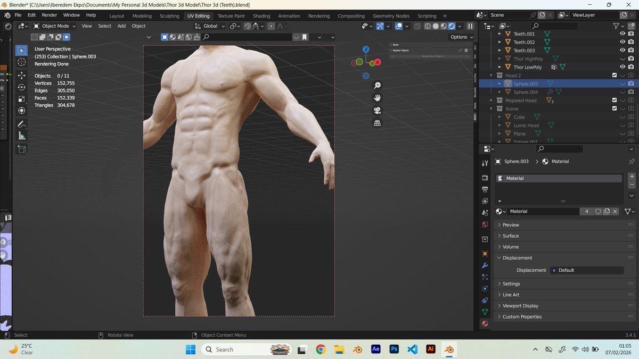
Task: Open Google Chrome from the taskbar
Action: [321, 349]
